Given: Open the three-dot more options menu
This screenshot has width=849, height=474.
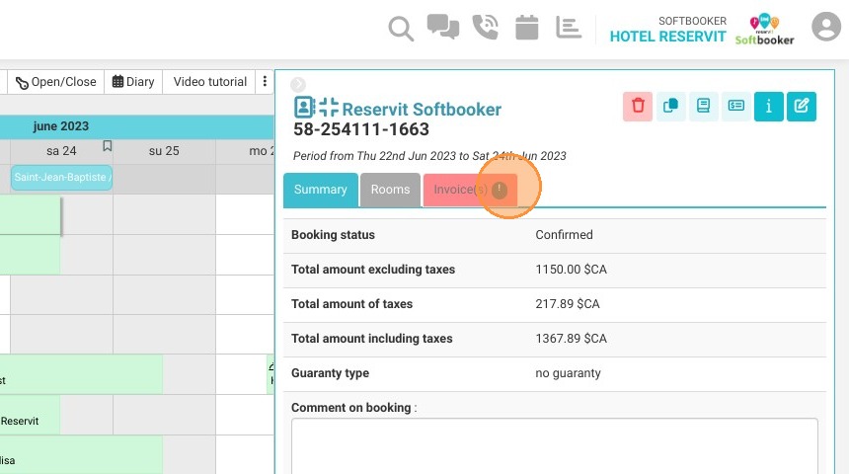Looking at the screenshot, I should [265, 81].
